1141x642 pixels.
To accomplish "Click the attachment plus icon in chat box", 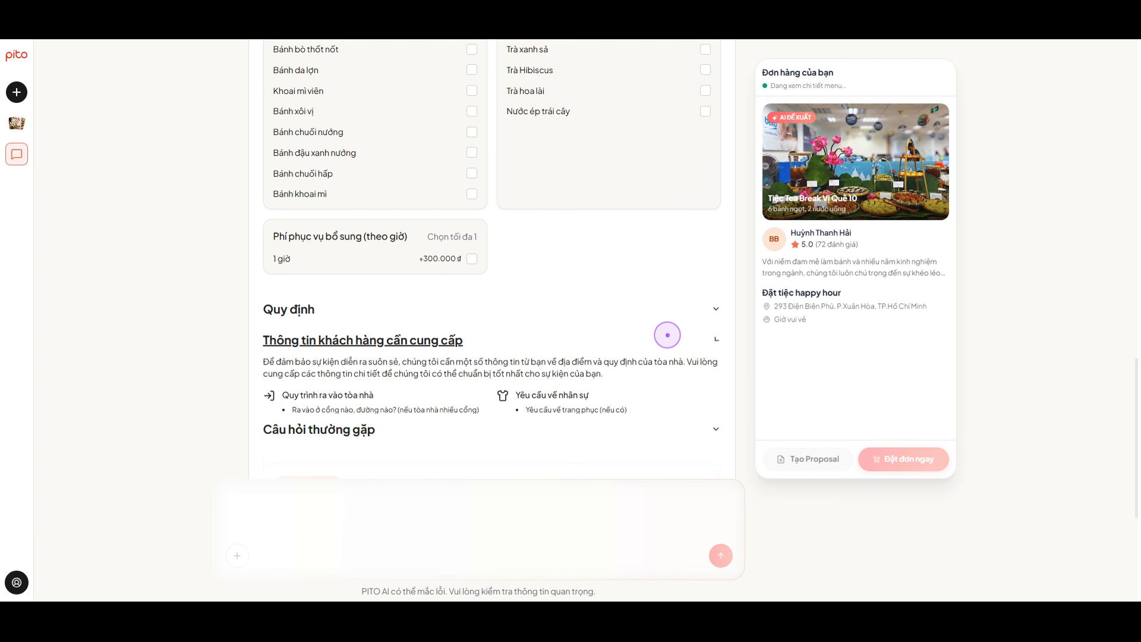I will tap(237, 556).
